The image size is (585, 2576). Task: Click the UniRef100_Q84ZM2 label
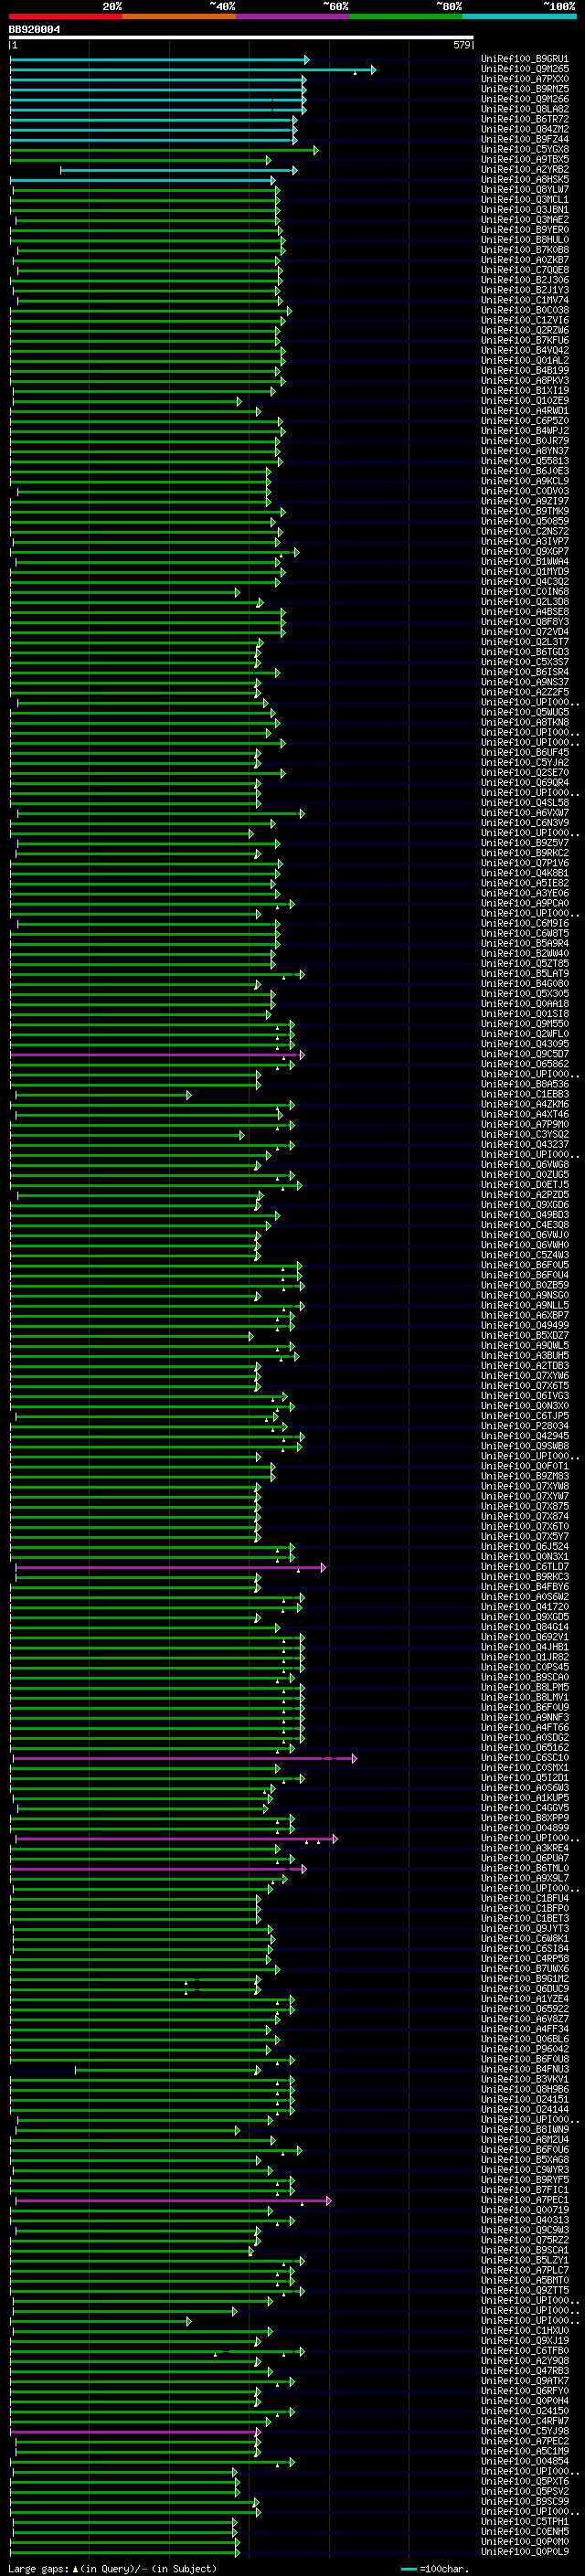(x=524, y=129)
